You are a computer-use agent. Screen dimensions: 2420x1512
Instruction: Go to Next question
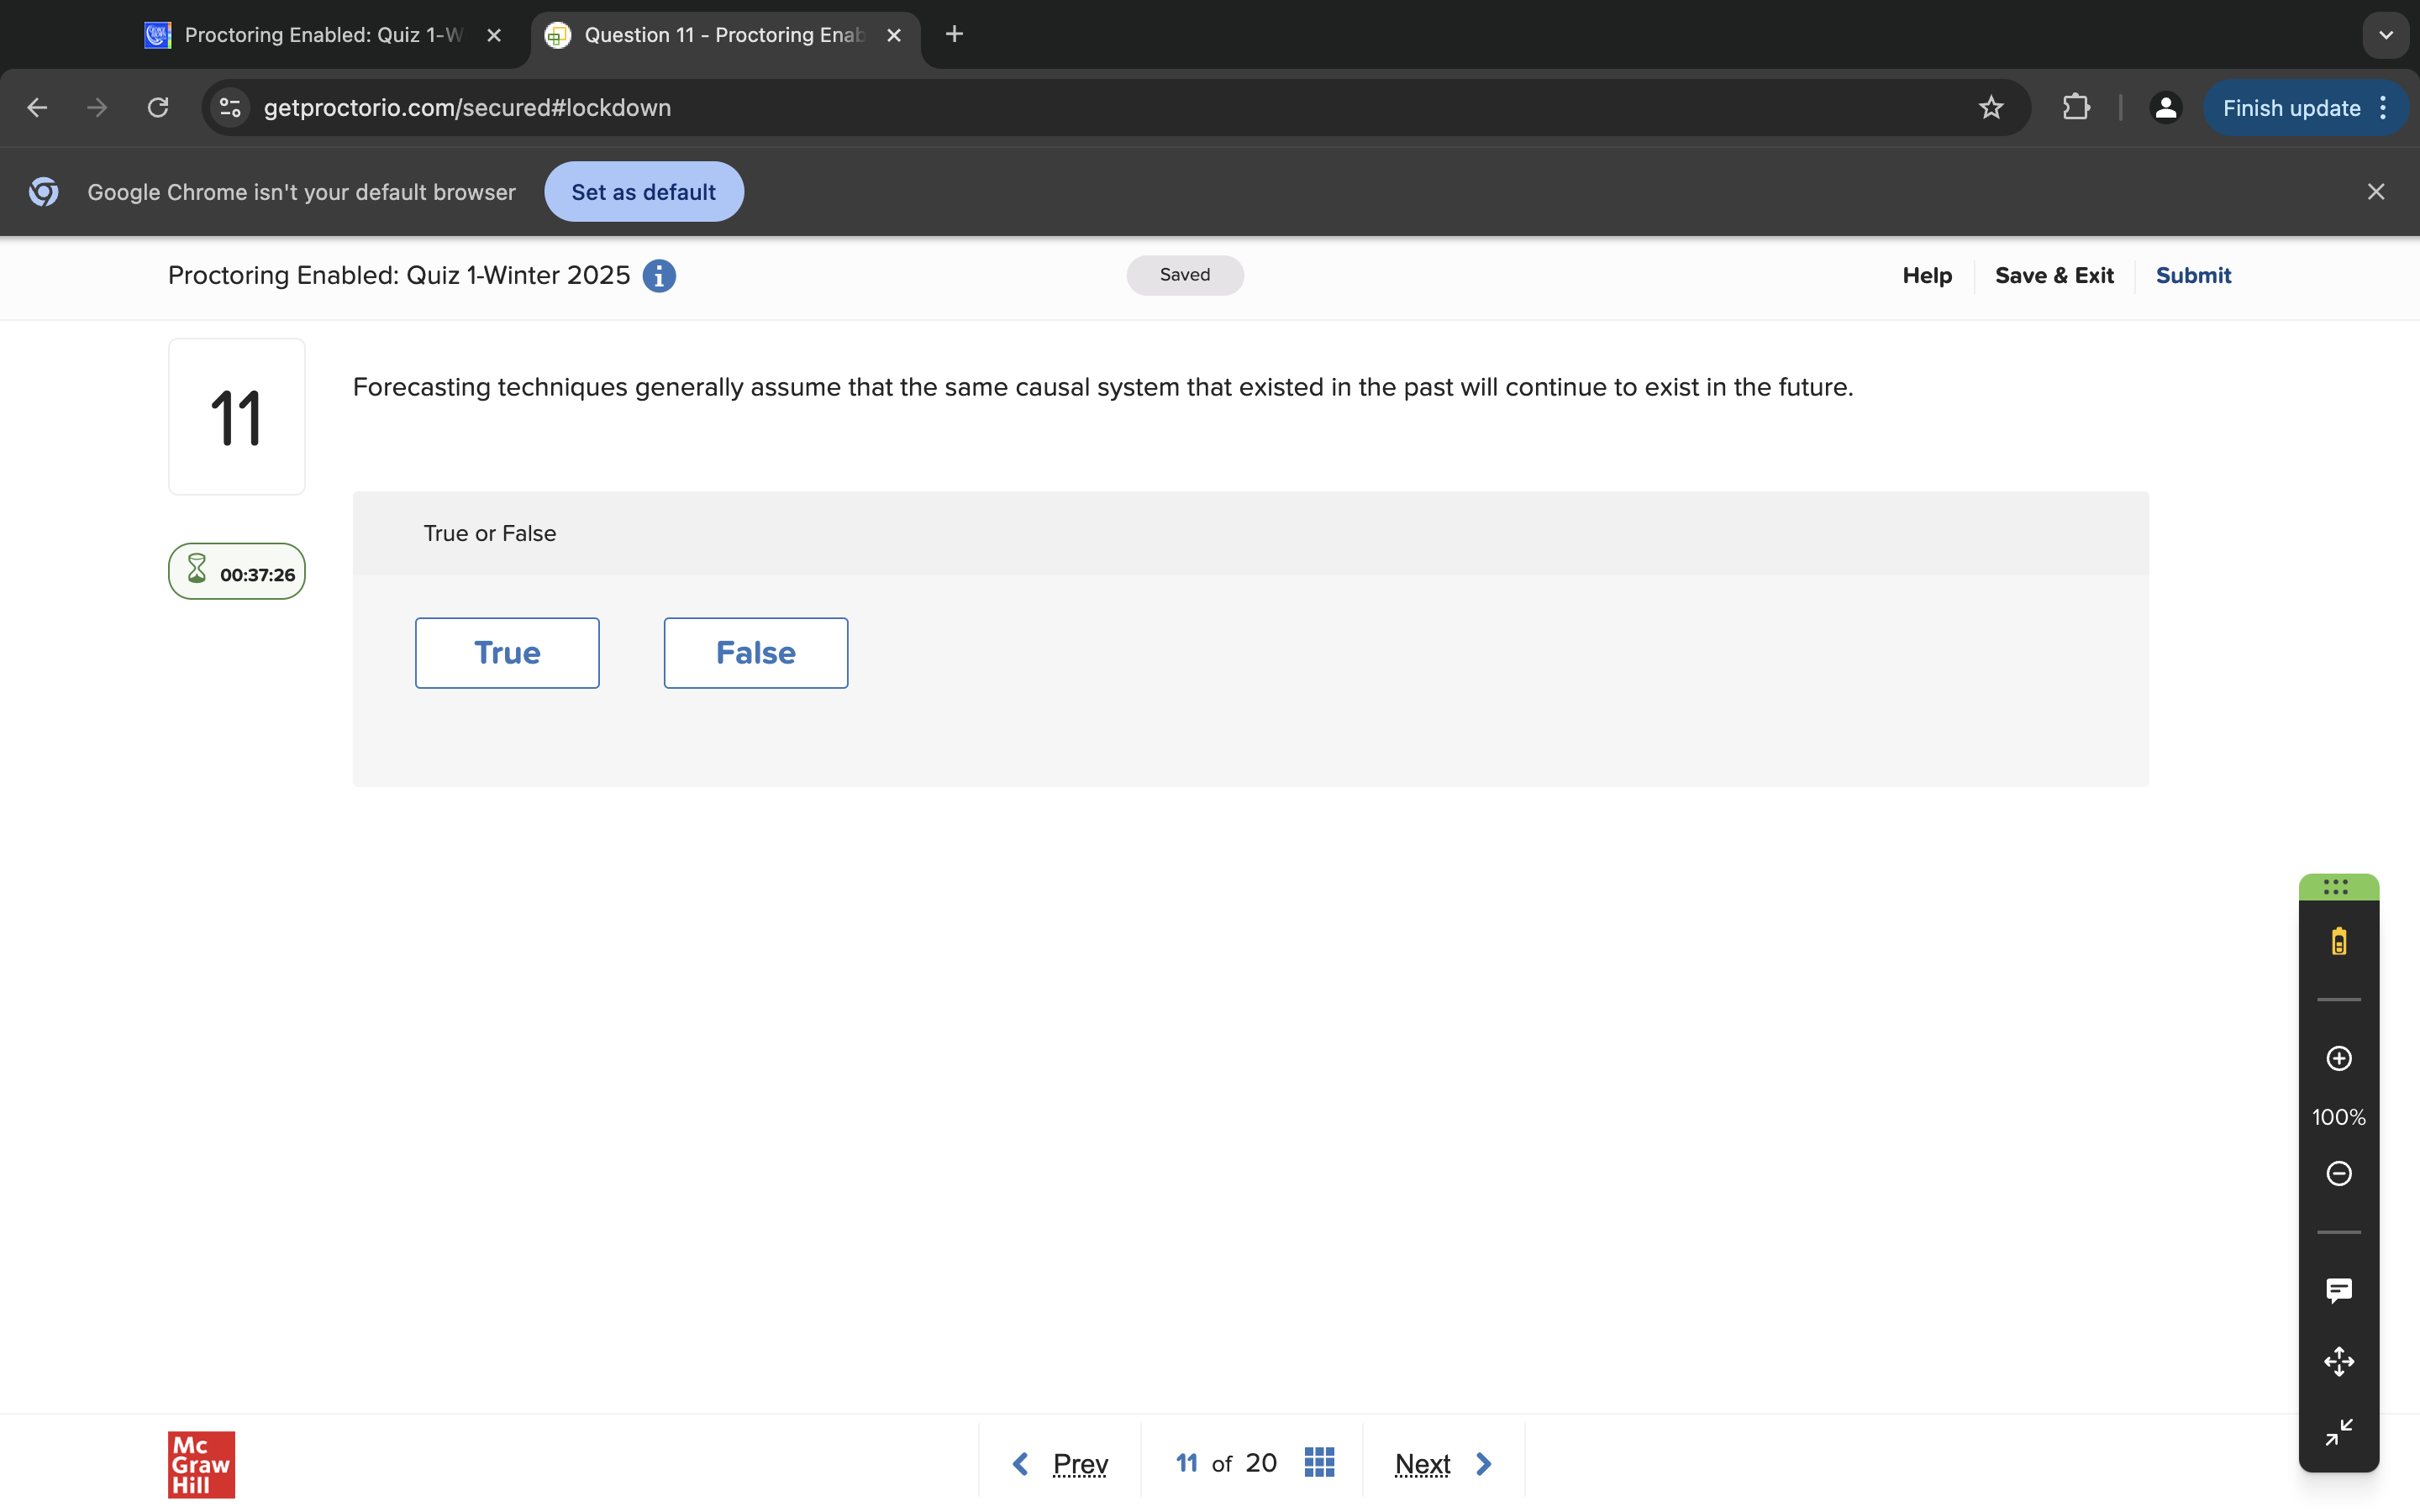pyautogui.click(x=1442, y=1464)
